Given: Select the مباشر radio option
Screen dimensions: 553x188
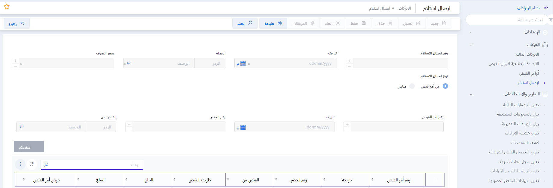Looking at the screenshot, I should [x=412, y=86].
